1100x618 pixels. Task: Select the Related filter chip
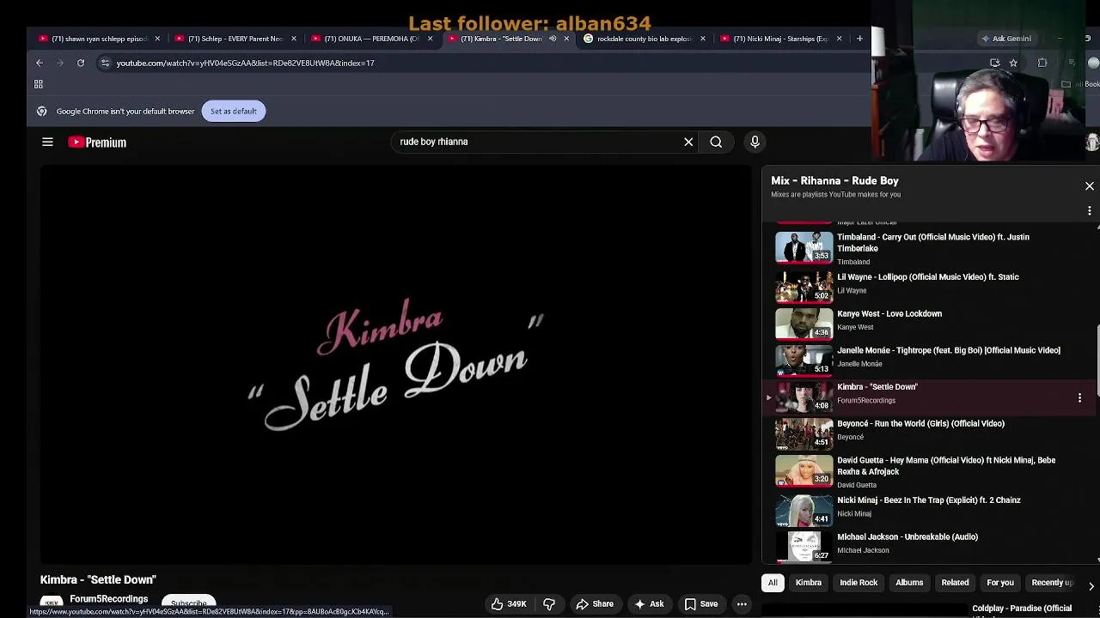(x=955, y=583)
